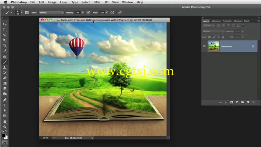Select the Rectangle shape tool
261x147 pixels.
4,116
